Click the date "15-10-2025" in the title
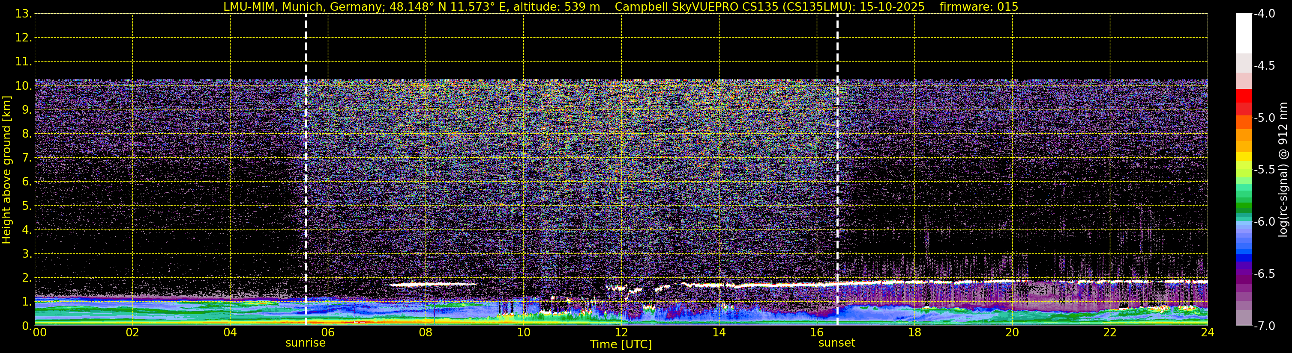This screenshot has height=353, width=1292. pos(892,7)
